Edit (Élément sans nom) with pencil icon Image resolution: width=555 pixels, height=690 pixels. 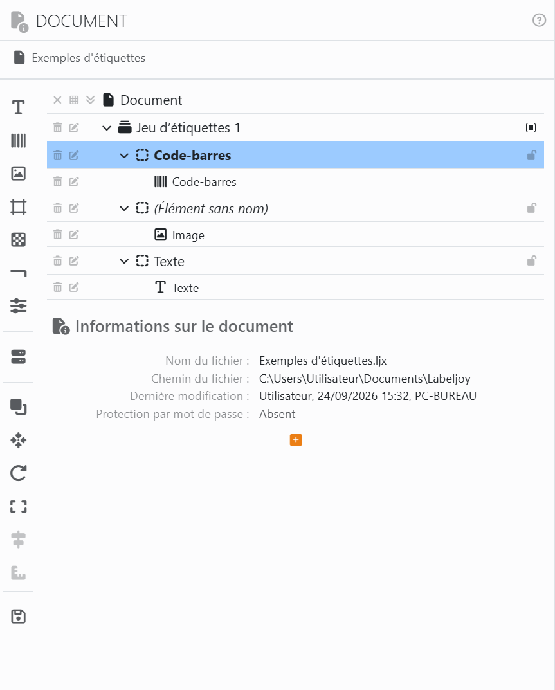coord(73,208)
